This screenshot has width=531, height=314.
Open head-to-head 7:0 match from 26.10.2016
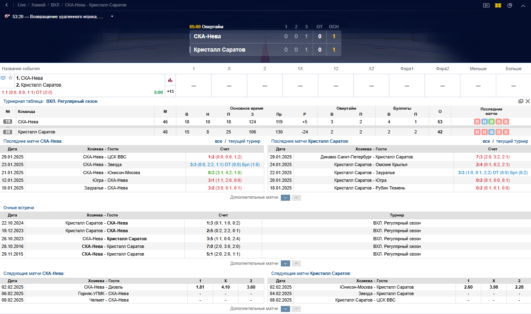pos(223,246)
